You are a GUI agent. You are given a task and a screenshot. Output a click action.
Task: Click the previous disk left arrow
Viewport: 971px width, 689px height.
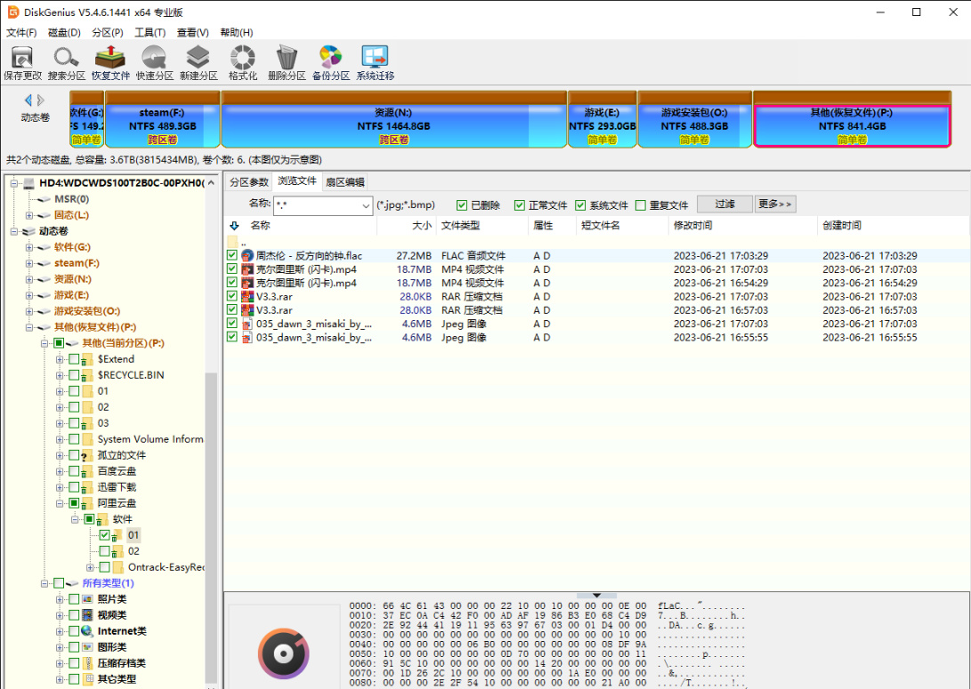click(28, 100)
